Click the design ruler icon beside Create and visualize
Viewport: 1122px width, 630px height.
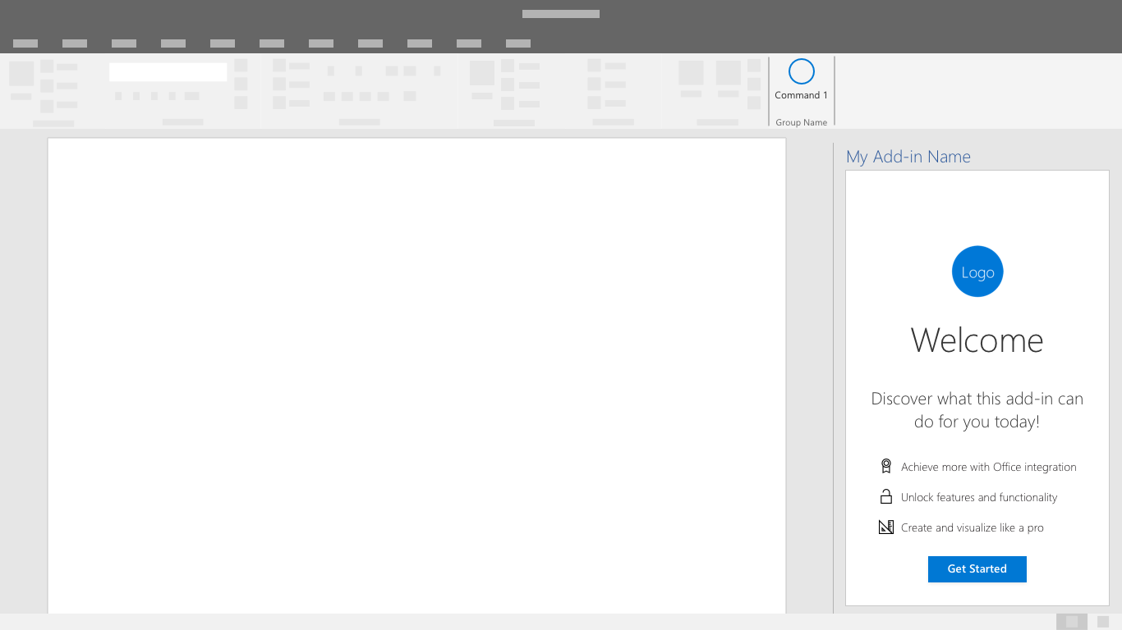point(886,527)
